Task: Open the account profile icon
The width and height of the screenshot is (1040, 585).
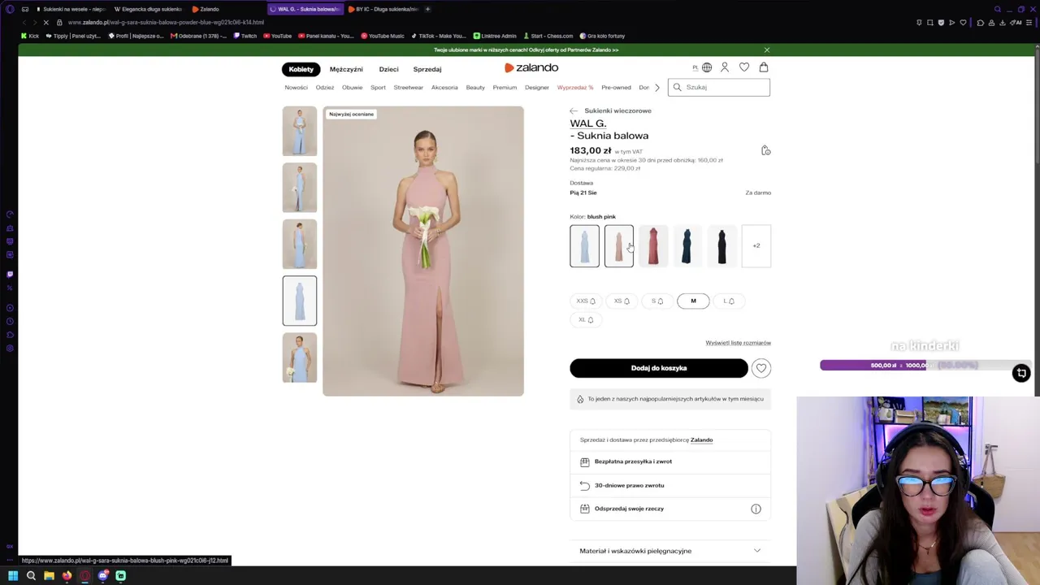Action: click(x=725, y=67)
